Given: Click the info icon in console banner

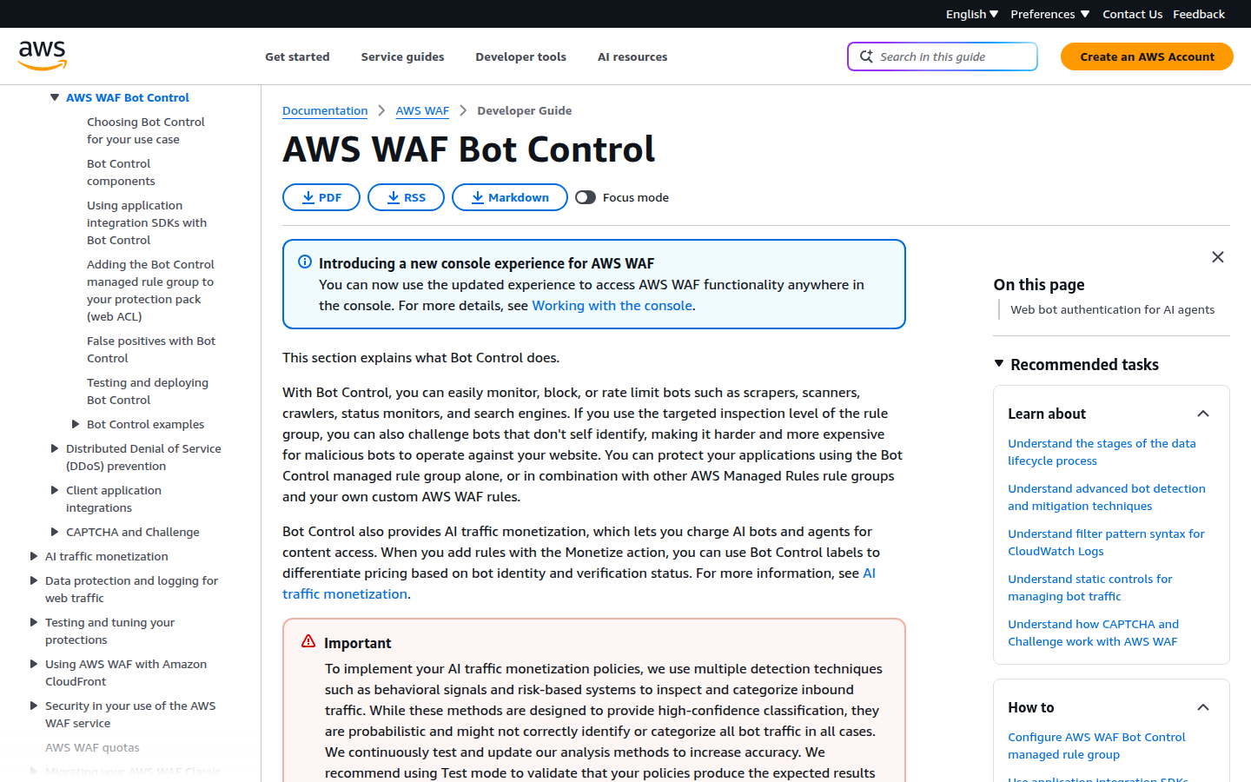Looking at the screenshot, I should click(305, 262).
